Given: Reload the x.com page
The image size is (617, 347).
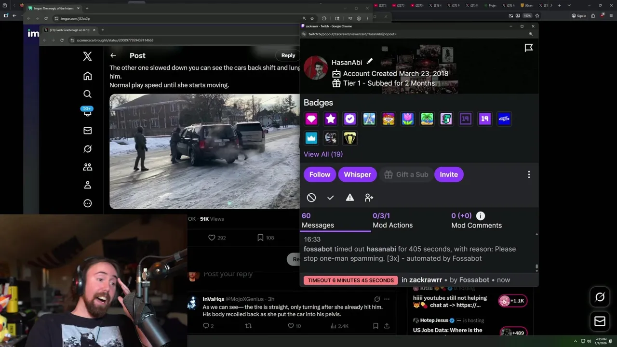Looking at the screenshot, I should pos(62,40).
